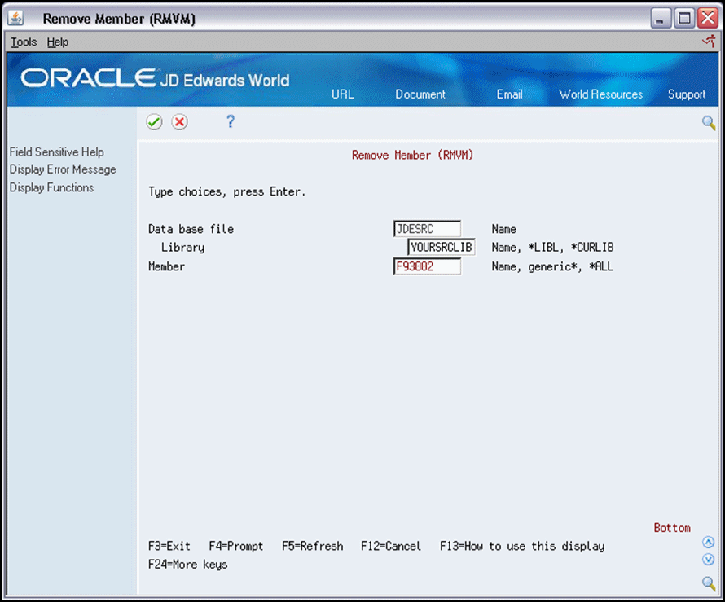Click the Remove Member (RMVM) heading text
725x602 pixels.
pyautogui.click(x=412, y=155)
